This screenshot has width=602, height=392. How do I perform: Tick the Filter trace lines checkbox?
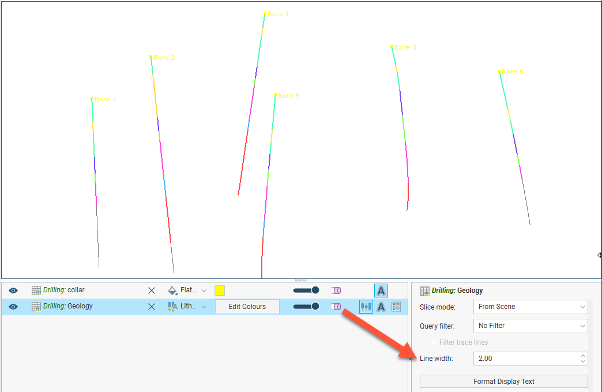(434, 342)
